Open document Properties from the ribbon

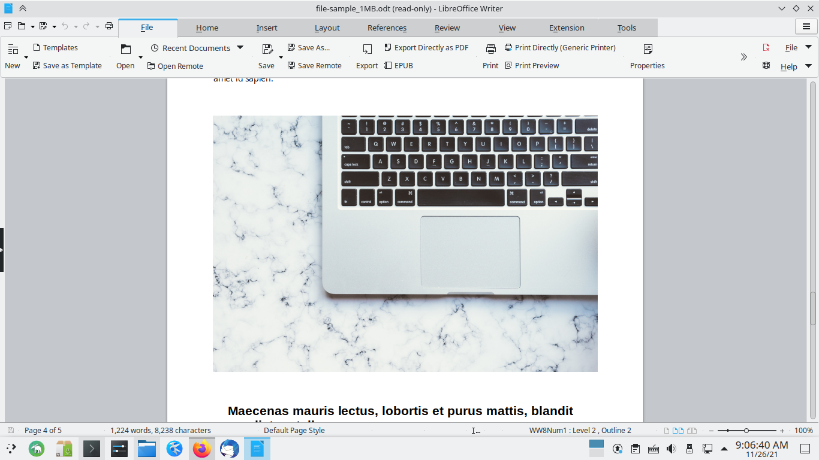tap(648, 57)
